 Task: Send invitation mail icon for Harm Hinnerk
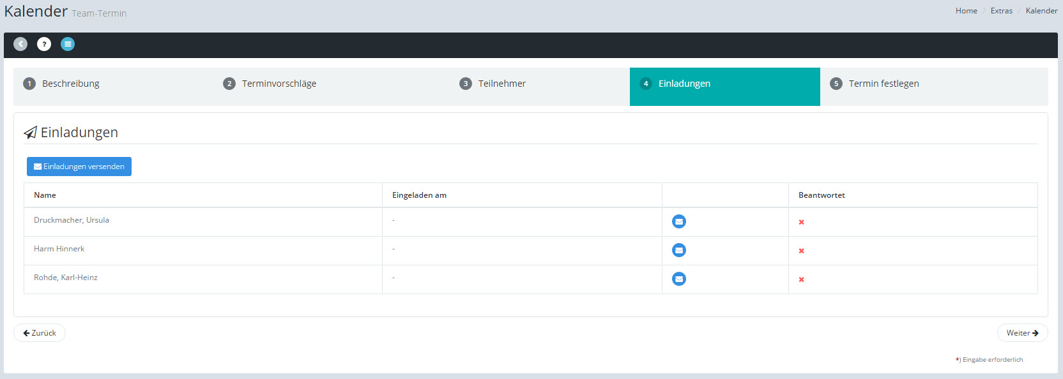678,250
